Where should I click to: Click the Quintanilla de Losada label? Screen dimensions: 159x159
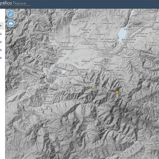(x=119, y=153)
